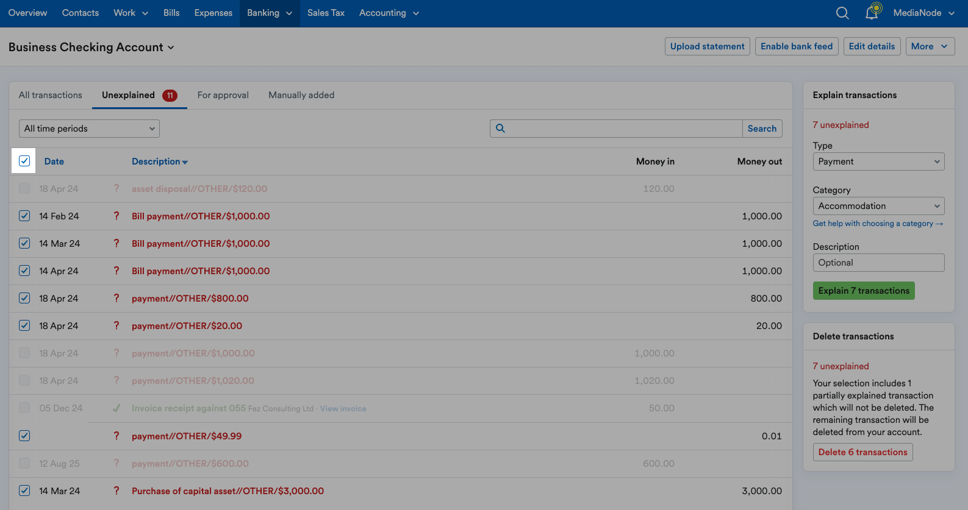Click Explain 7 transactions button

point(864,291)
